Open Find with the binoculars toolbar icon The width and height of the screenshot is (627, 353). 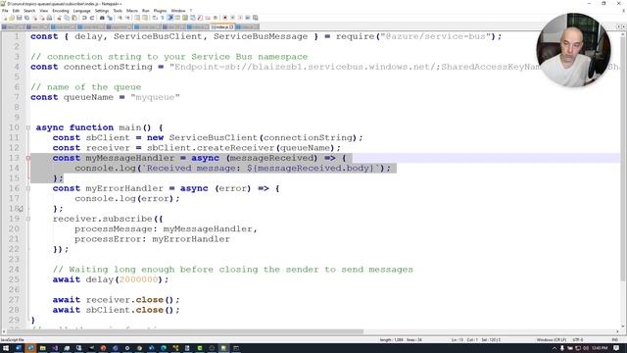102,18
